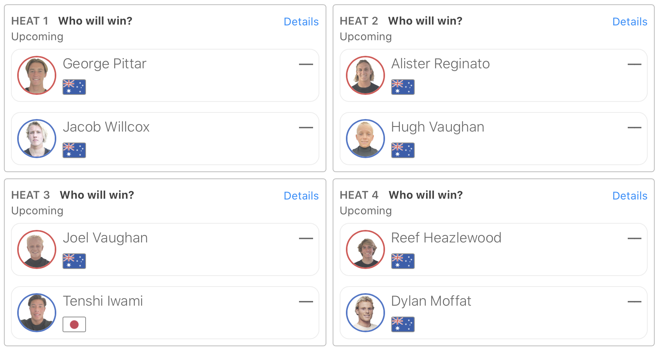Screen dimensions: 659x349
Task: Click Hugh Vaughan's profile picture
Action: (365, 139)
